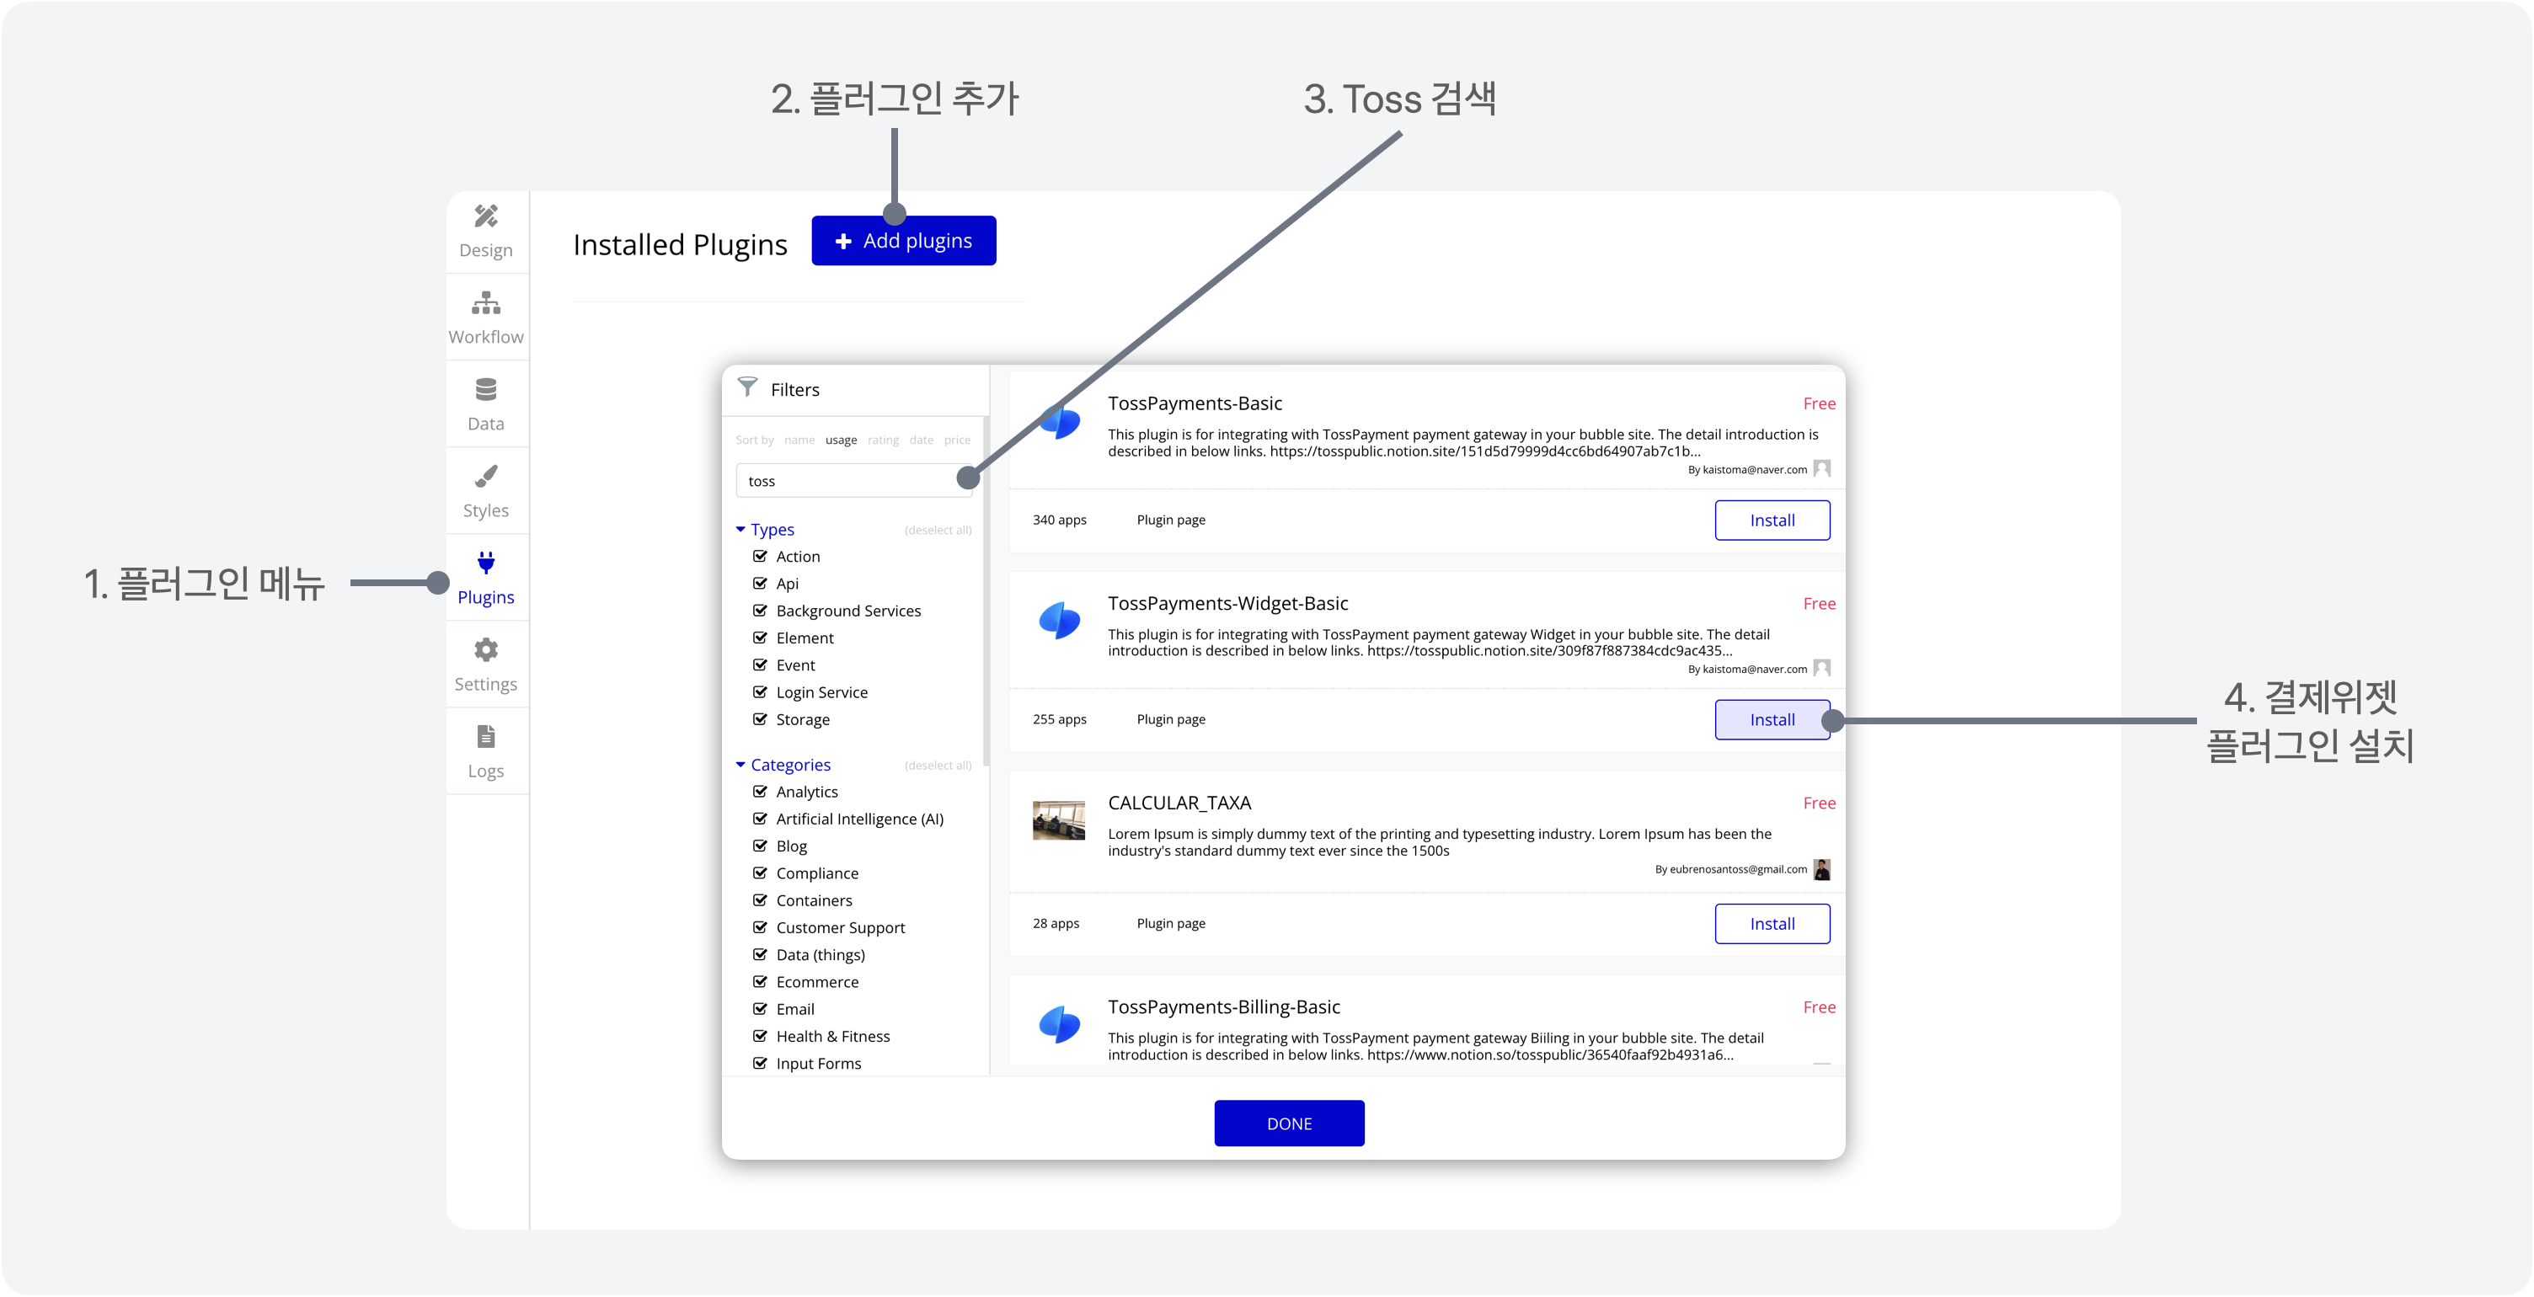Open the Data tab database icon
Viewport: 2534px width, 1297px height.
coord(486,389)
